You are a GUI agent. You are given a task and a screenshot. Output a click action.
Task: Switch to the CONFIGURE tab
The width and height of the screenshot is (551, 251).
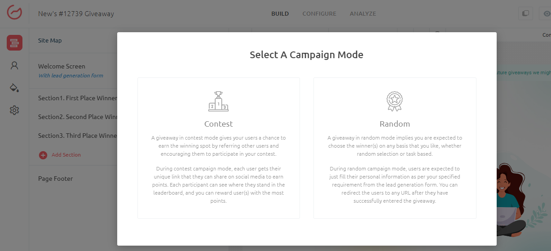319,14
